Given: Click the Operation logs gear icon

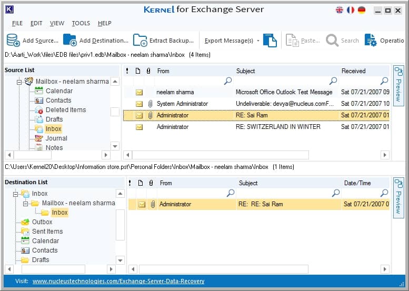Looking at the screenshot, I should (371, 41).
